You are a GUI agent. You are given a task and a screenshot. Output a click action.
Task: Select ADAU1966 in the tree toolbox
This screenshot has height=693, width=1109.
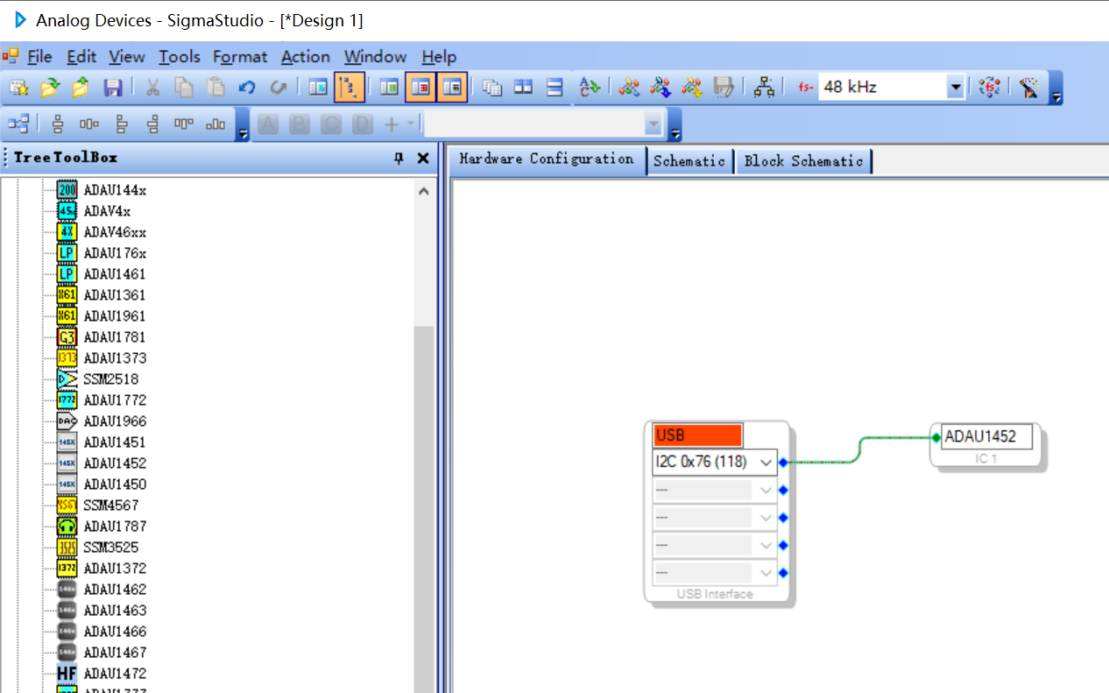point(115,421)
